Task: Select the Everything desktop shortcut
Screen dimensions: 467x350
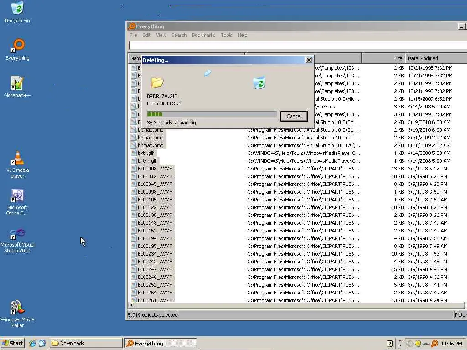Action: click(17, 50)
